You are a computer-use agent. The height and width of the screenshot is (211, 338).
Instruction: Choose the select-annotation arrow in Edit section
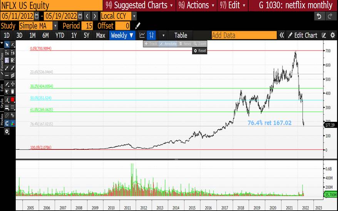click(7, 91)
